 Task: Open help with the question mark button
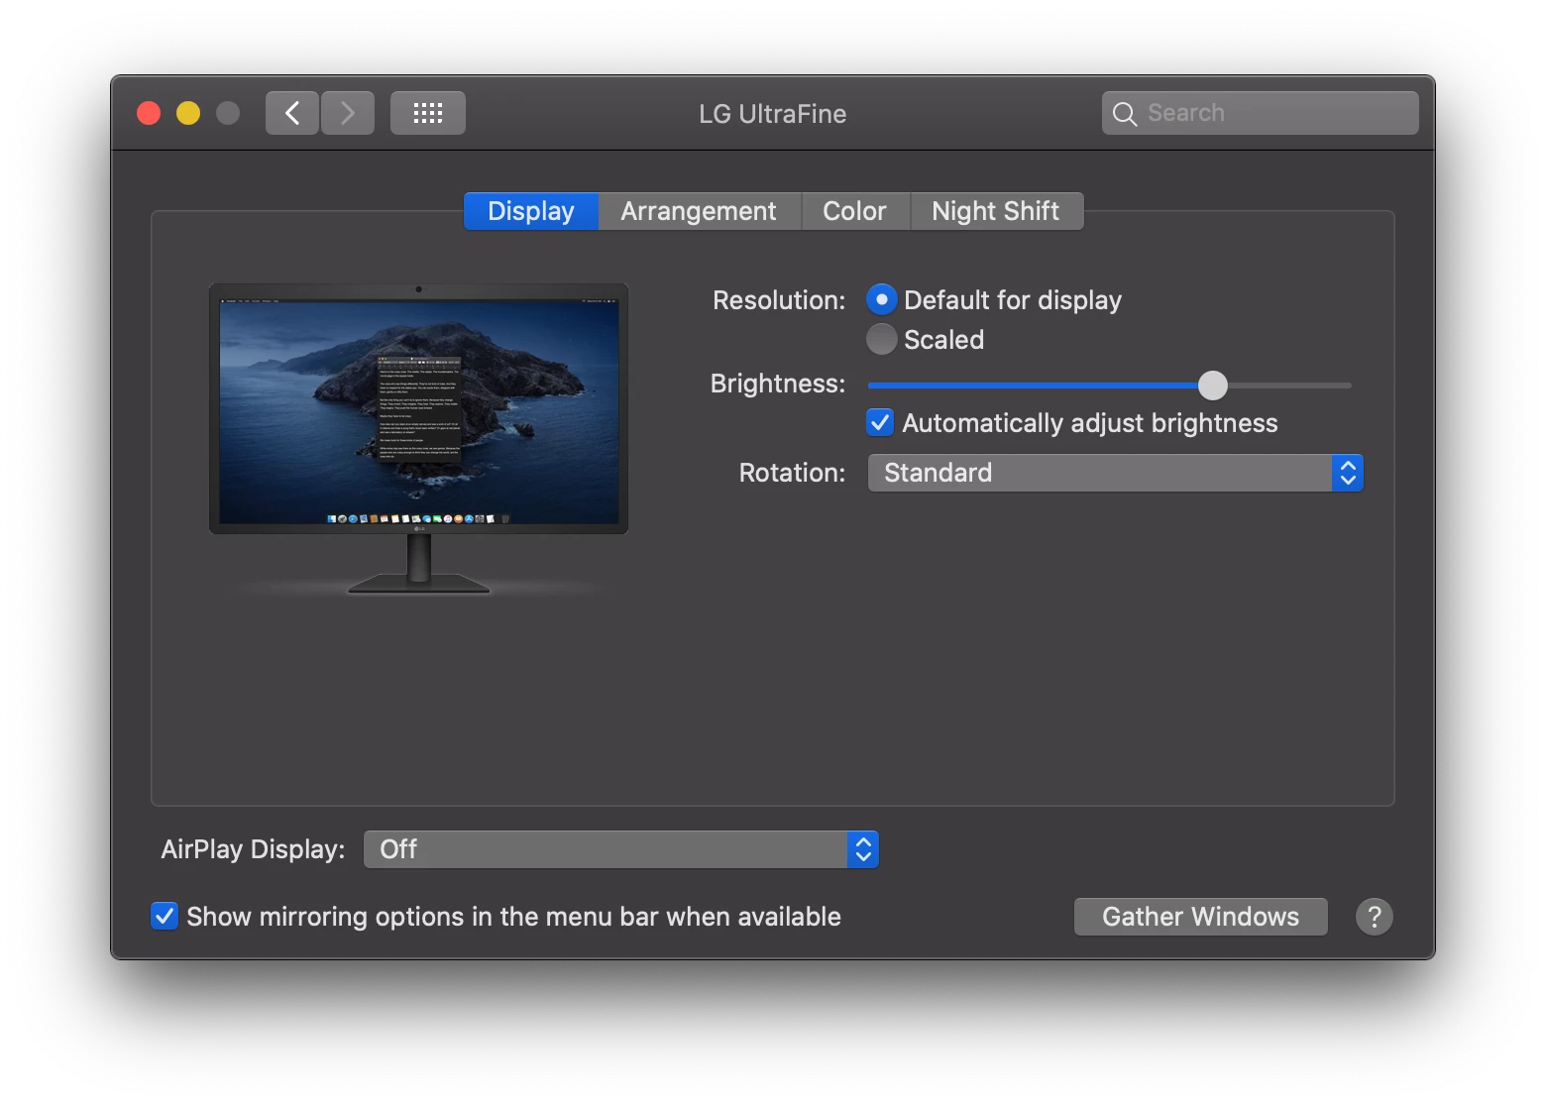point(1374,917)
